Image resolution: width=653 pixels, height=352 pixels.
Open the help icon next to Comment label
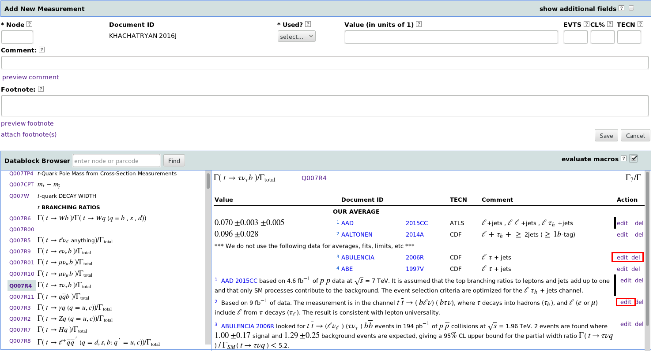pos(42,50)
